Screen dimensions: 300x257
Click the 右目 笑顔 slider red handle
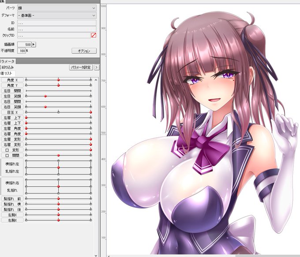pyautogui.click(x=45, y=107)
